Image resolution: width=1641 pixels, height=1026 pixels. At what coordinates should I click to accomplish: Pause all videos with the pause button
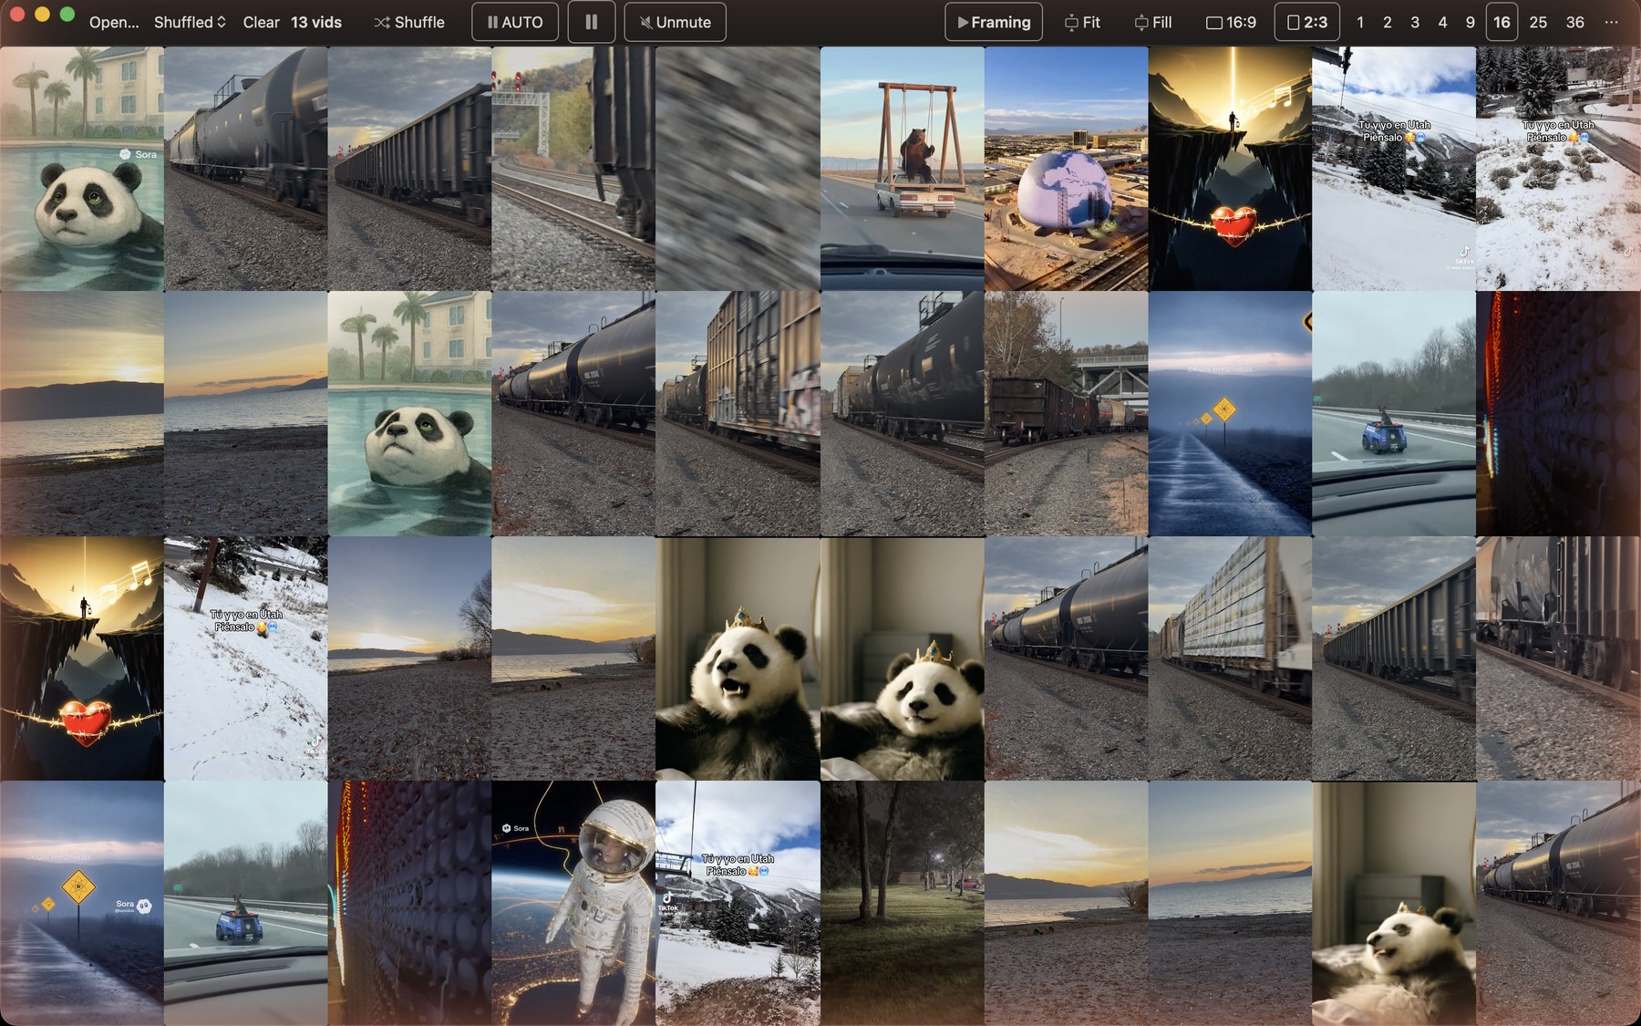[x=592, y=22]
